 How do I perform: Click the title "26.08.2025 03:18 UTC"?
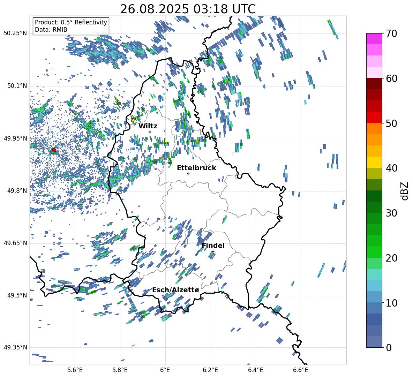click(188, 9)
